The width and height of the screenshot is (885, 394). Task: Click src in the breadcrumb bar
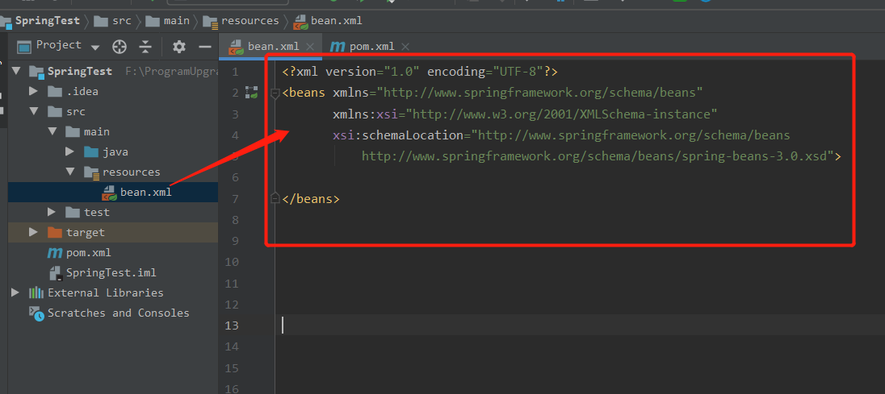121,21
